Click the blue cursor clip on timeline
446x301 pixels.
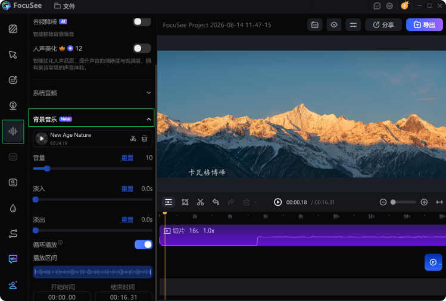[x=433, y=262]
